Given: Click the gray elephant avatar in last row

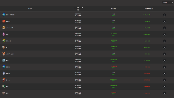Looking at the screenshot, I should [x=4, y=93].
